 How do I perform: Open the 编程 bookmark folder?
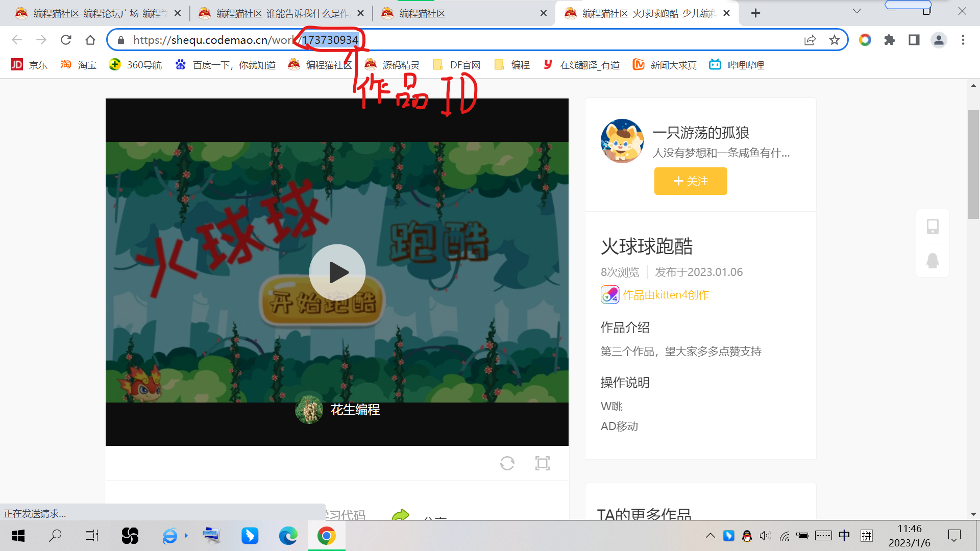click(x=512, y=65)
